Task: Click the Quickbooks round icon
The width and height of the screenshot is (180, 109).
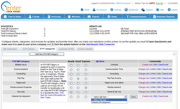Action: tap(126, 10)
